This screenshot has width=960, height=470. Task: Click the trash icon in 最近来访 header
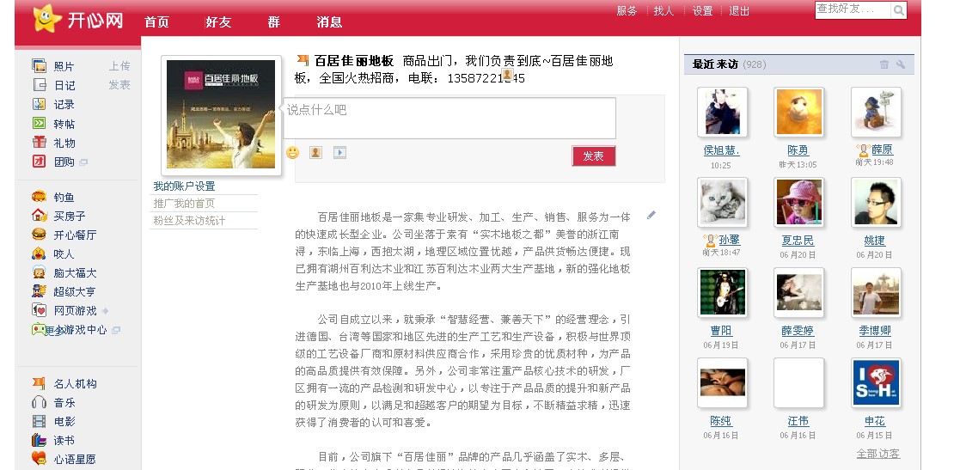884,64
